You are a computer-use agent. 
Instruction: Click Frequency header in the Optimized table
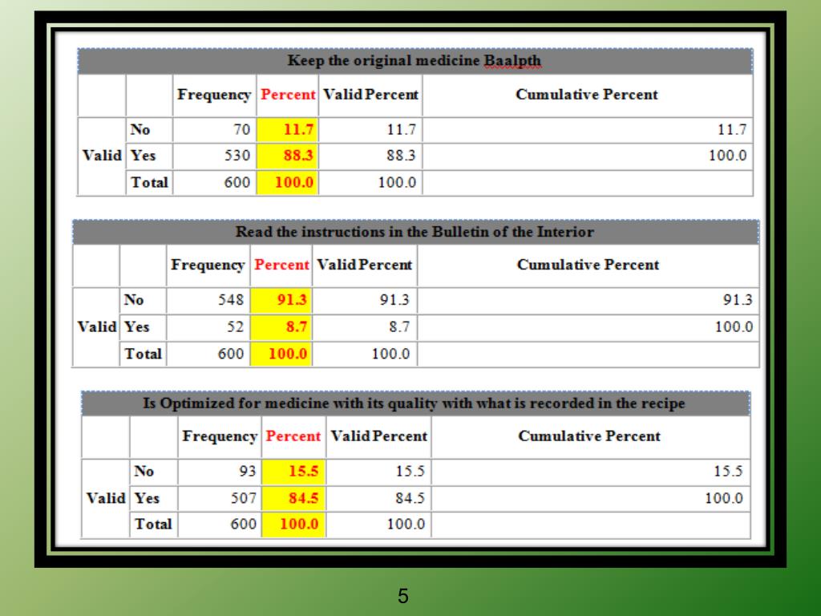220,437
